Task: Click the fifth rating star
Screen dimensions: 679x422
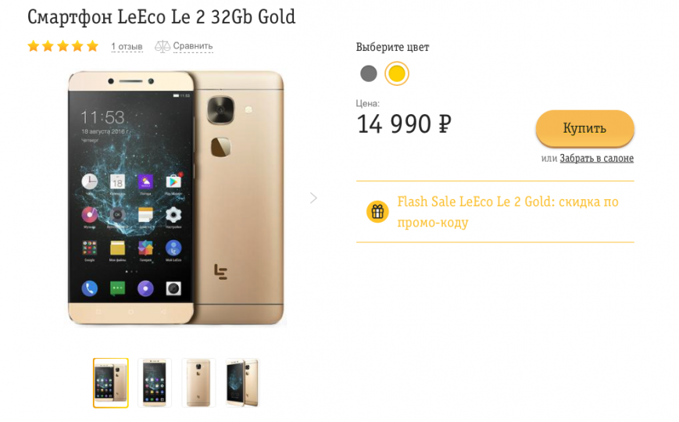Action: tap(92, 46)
